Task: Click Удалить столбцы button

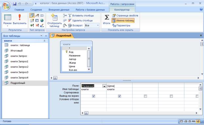Action: point(81,21)
